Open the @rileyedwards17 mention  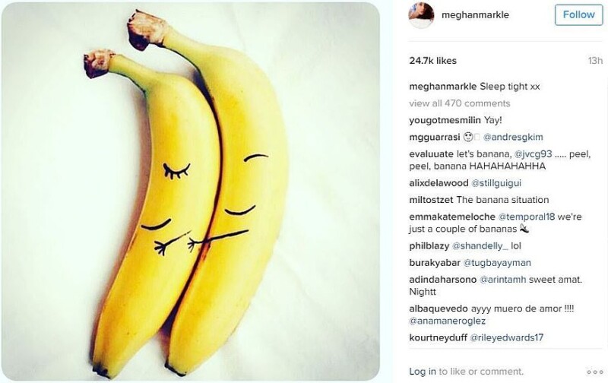coord(506,337)
